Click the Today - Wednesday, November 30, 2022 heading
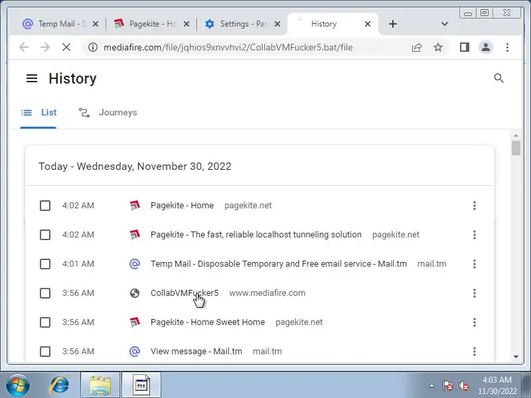This screenshot has height=398, width=531. point(135,166)
